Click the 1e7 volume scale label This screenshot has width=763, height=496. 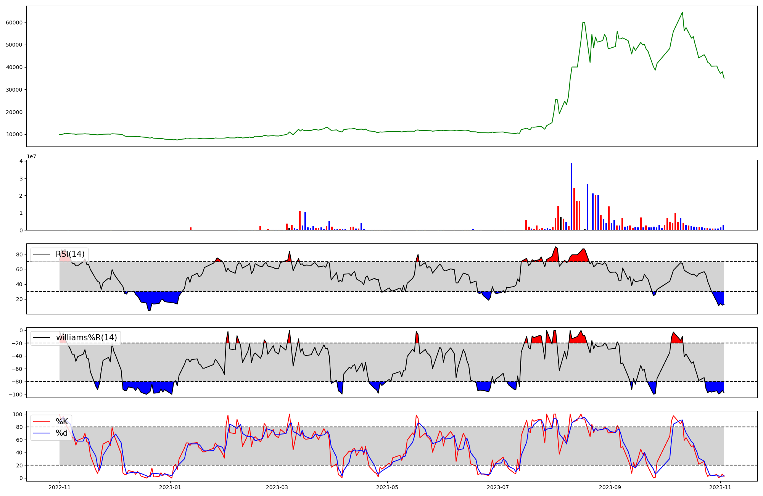point(31,156)
